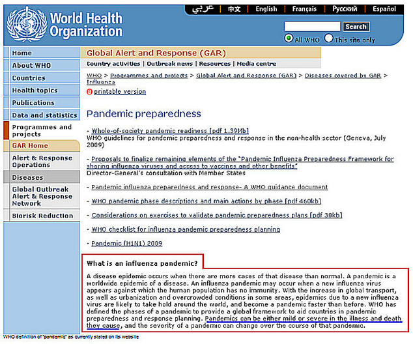Open Media centre in GAR submenu
This screenshot has height=344, width=413.
pos(256,64)
